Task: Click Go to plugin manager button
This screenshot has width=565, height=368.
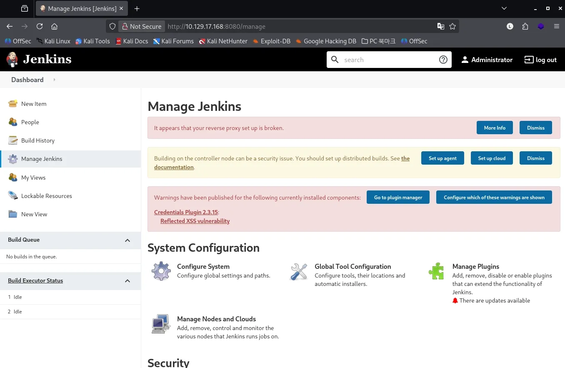Action: coord(398,198)
